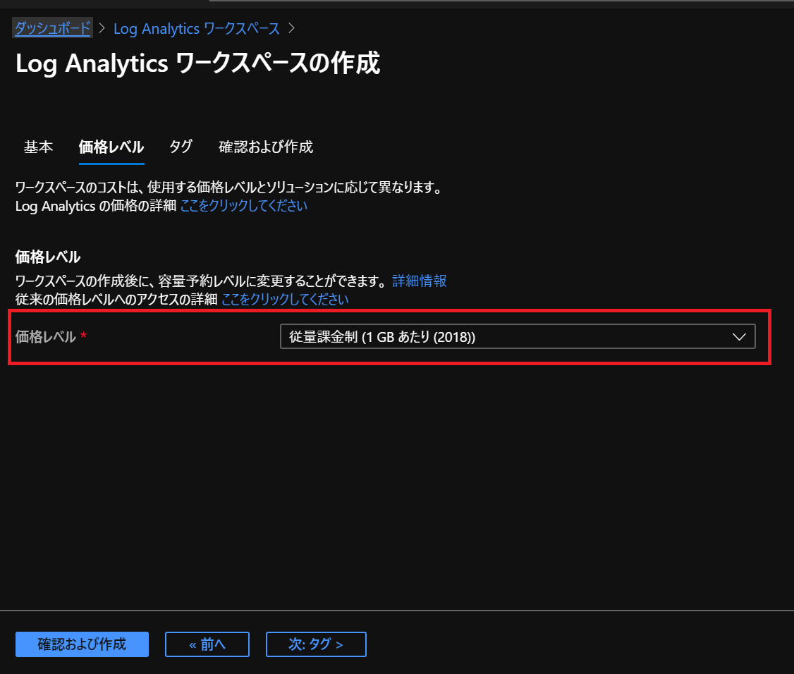Screen dimensions: 794x674
Task: Open Log Analytics pricing ここをクリックしてください link
Action: click(243, 206)
